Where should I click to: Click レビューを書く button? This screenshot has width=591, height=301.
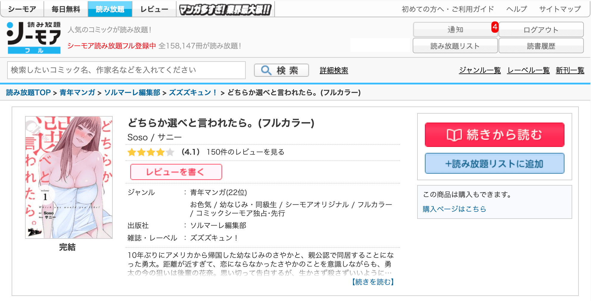click(x=176, y=172)
